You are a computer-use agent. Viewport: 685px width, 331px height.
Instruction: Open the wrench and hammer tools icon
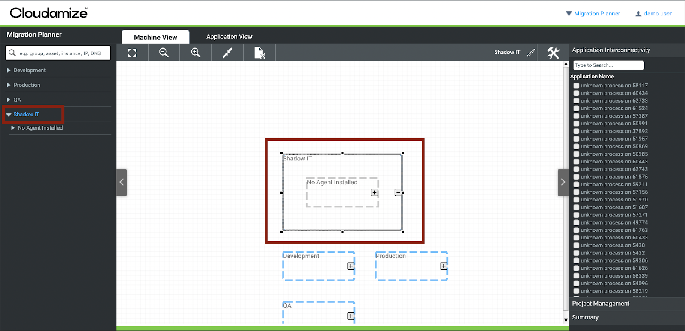coord(553,53)
